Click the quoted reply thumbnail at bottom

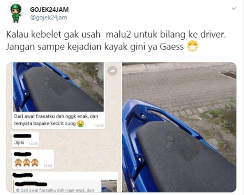(109, 186)
